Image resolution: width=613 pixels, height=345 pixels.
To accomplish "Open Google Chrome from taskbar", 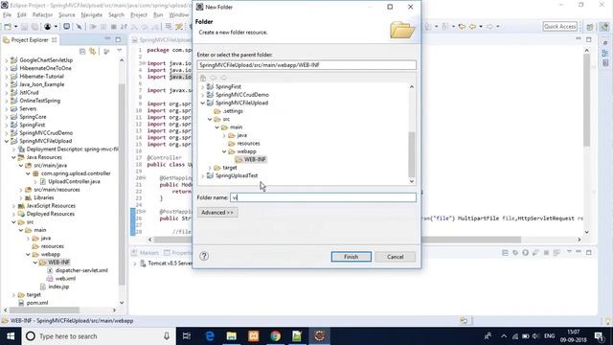I will point(275,336).
